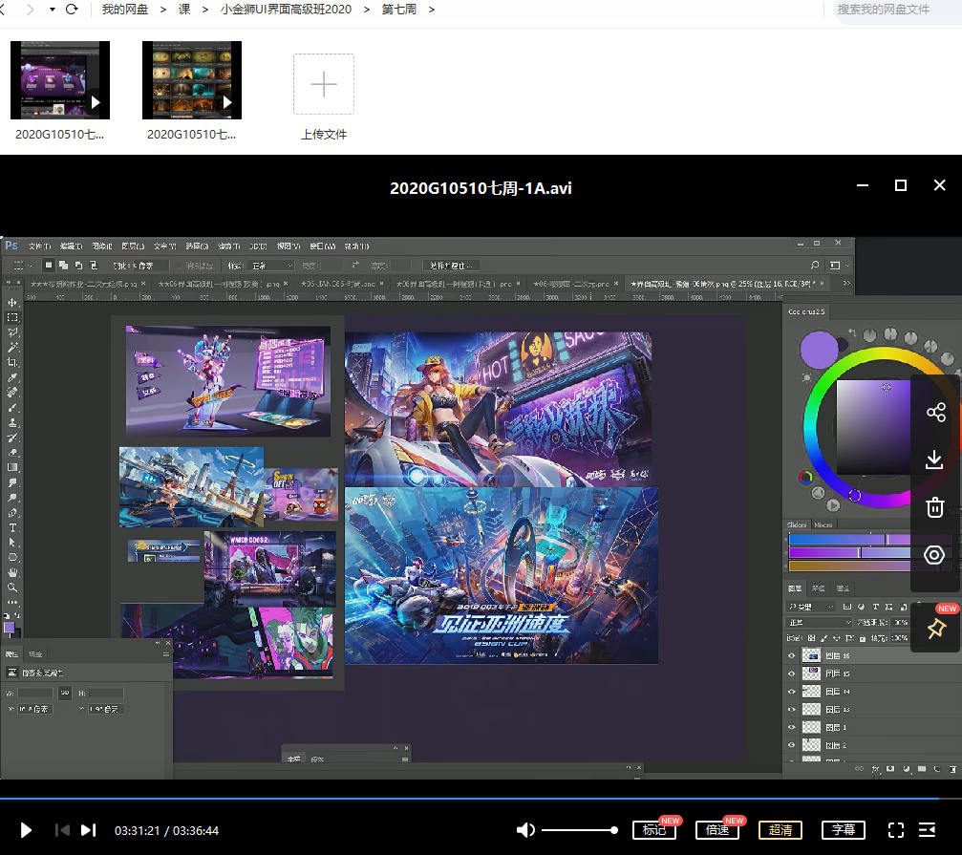
Task: Expand the playlist panel in the player
Action: (927, 830)
